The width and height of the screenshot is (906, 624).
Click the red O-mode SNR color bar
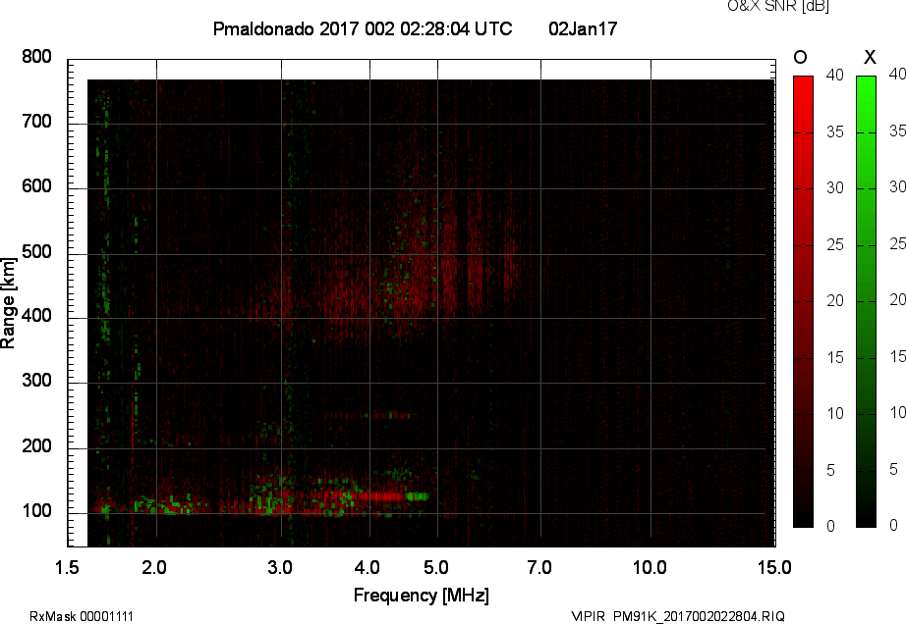tap(803, 301)
